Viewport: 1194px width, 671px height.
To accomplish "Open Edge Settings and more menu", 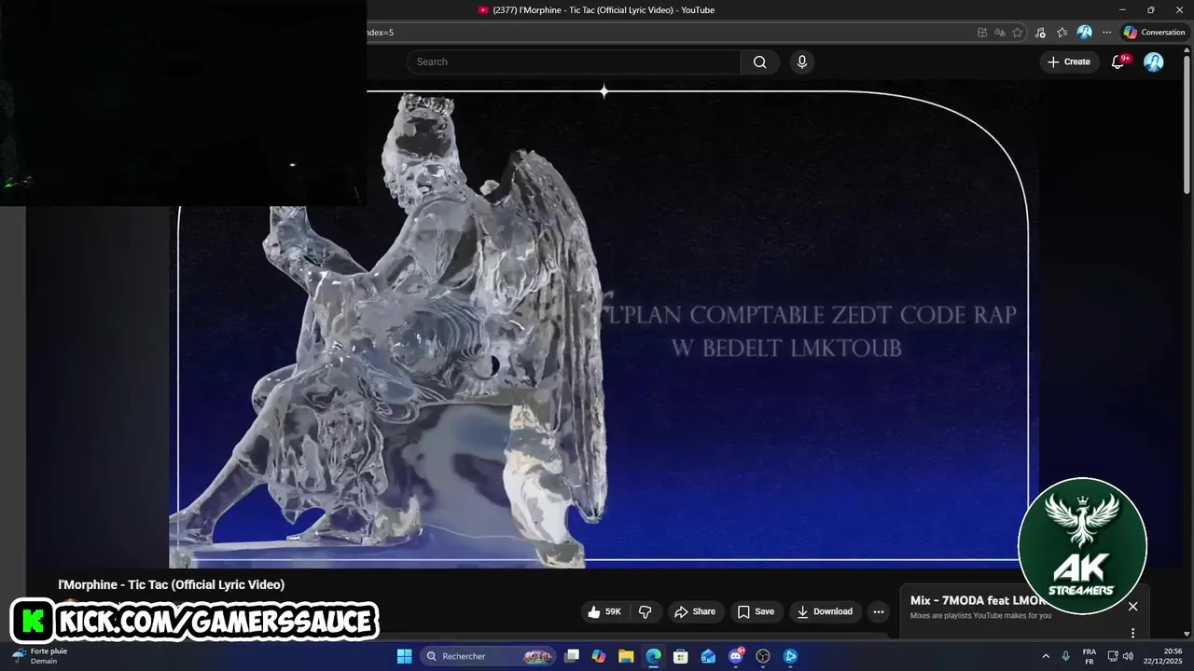I will [1106, 33].
